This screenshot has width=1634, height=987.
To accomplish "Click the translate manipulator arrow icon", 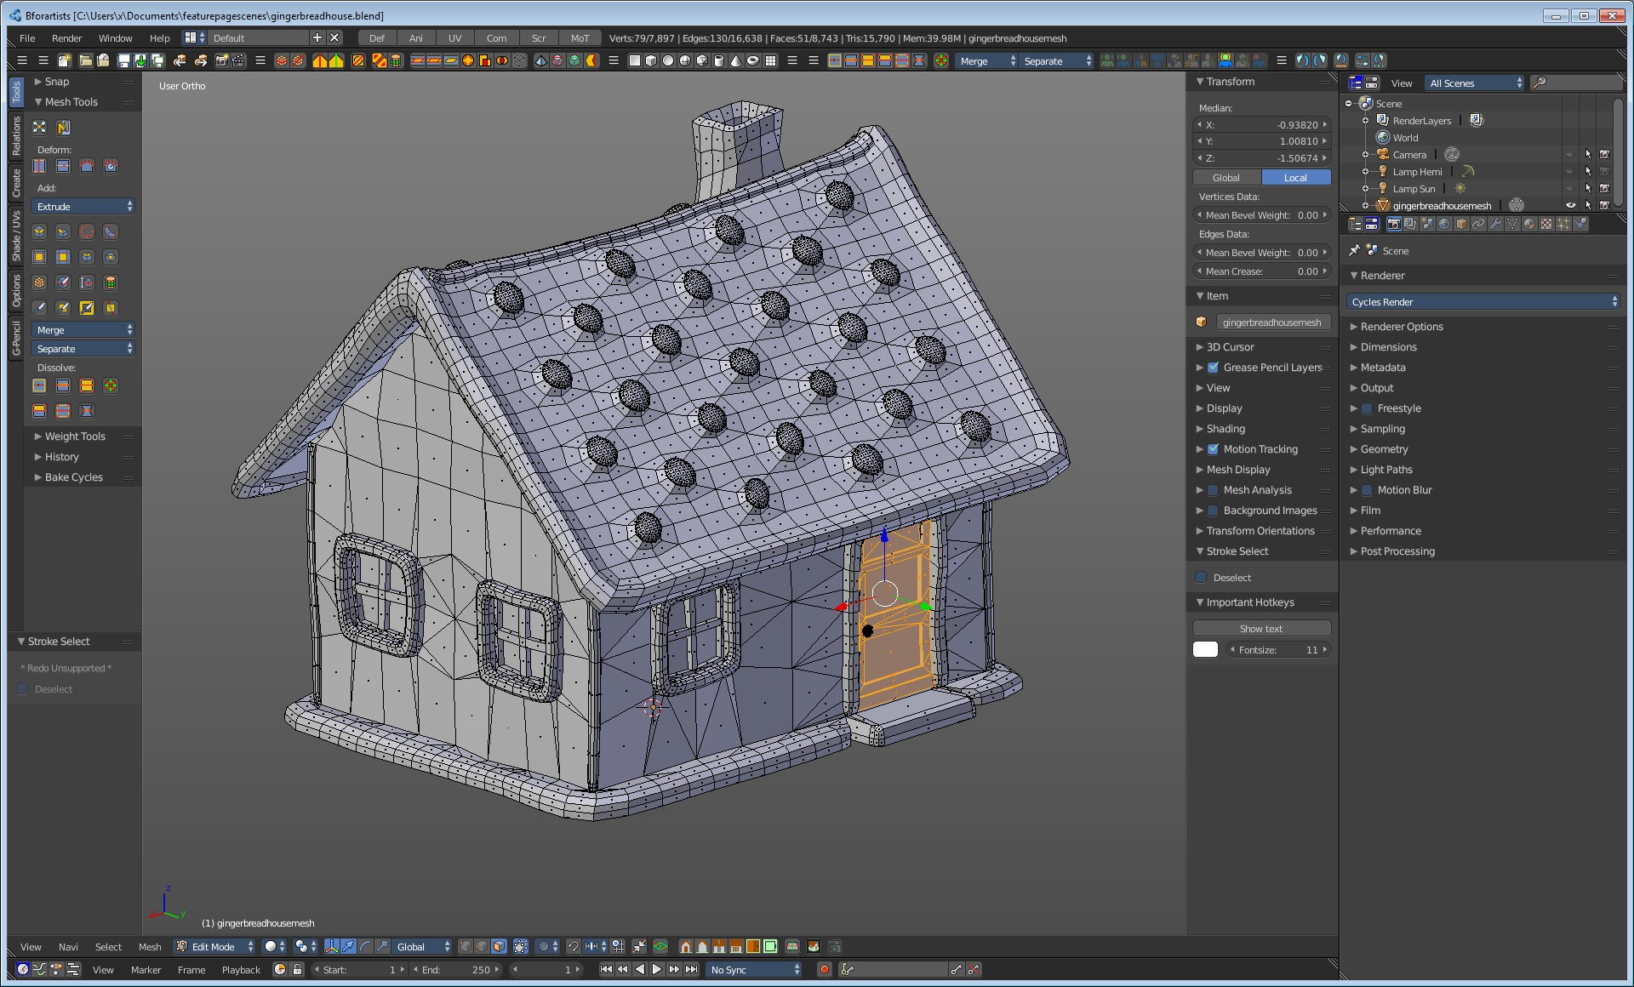I will tap(348, 946).
